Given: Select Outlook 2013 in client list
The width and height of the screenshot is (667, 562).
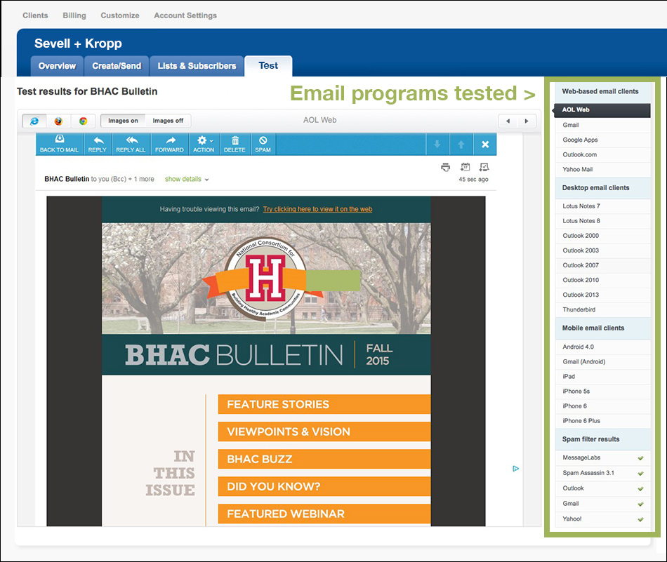Looking at the screenshot, I should [x=603, y=295].
